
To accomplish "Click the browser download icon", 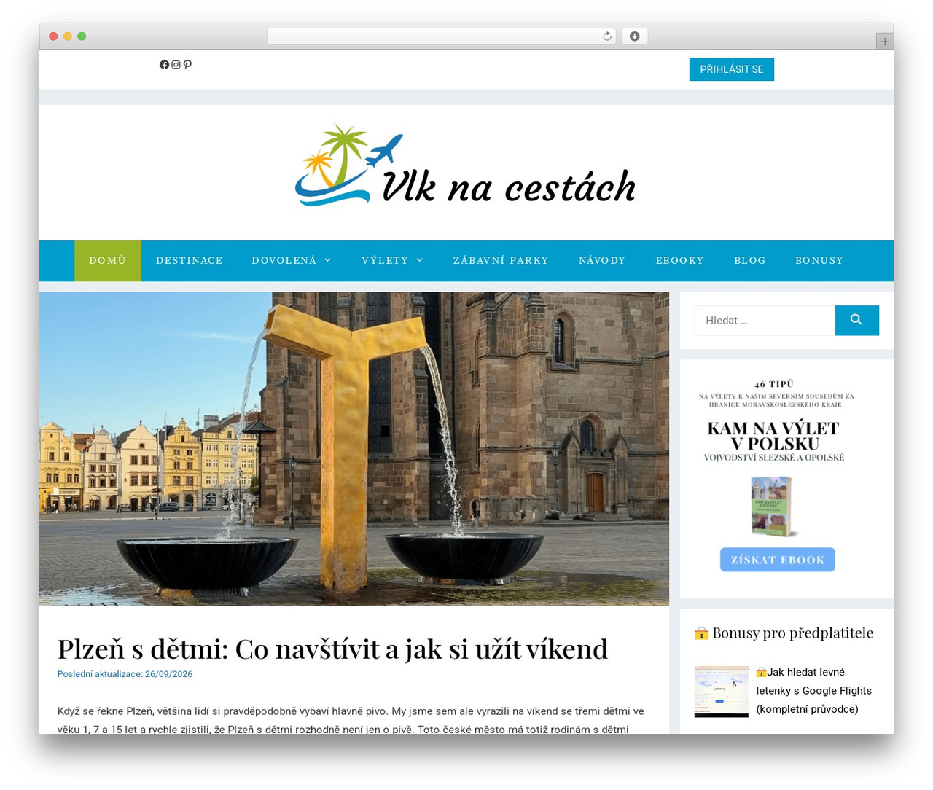I will tap(634, 36).
